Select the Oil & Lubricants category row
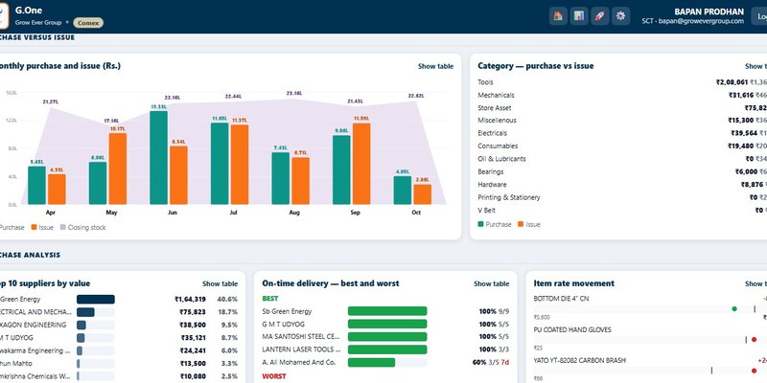This screenshot has width=767, height=383. (x=622, y=159)
